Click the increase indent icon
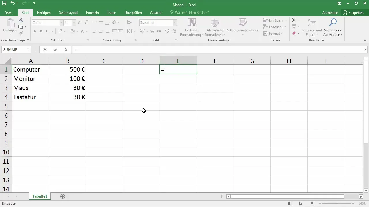This screenshot has width=369, height=207. coord(121,31)
